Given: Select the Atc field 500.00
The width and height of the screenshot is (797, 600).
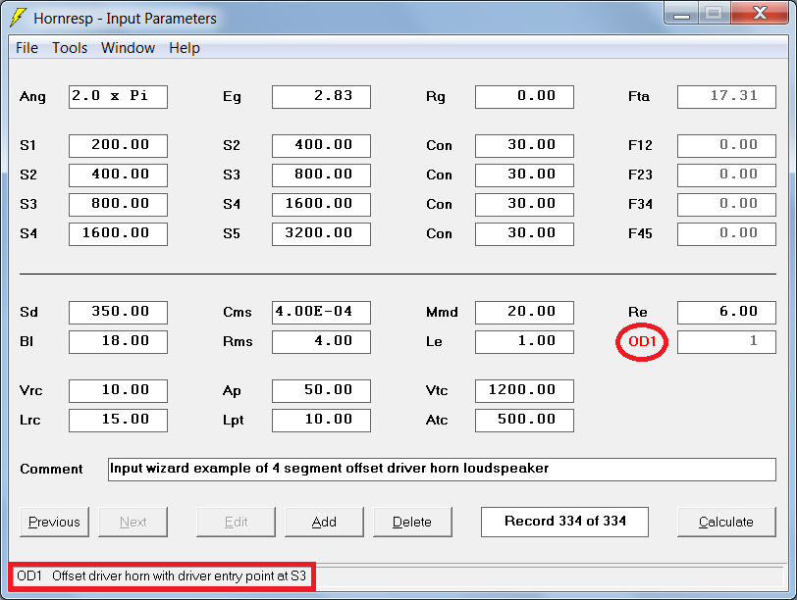Looking at the screenshot, I should 524,421.
